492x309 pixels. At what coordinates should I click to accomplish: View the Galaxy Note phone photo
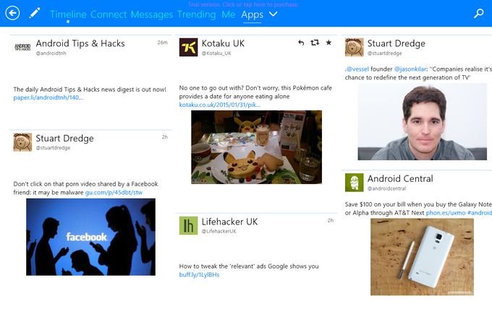pyautogui.click(x=422, y=257)
